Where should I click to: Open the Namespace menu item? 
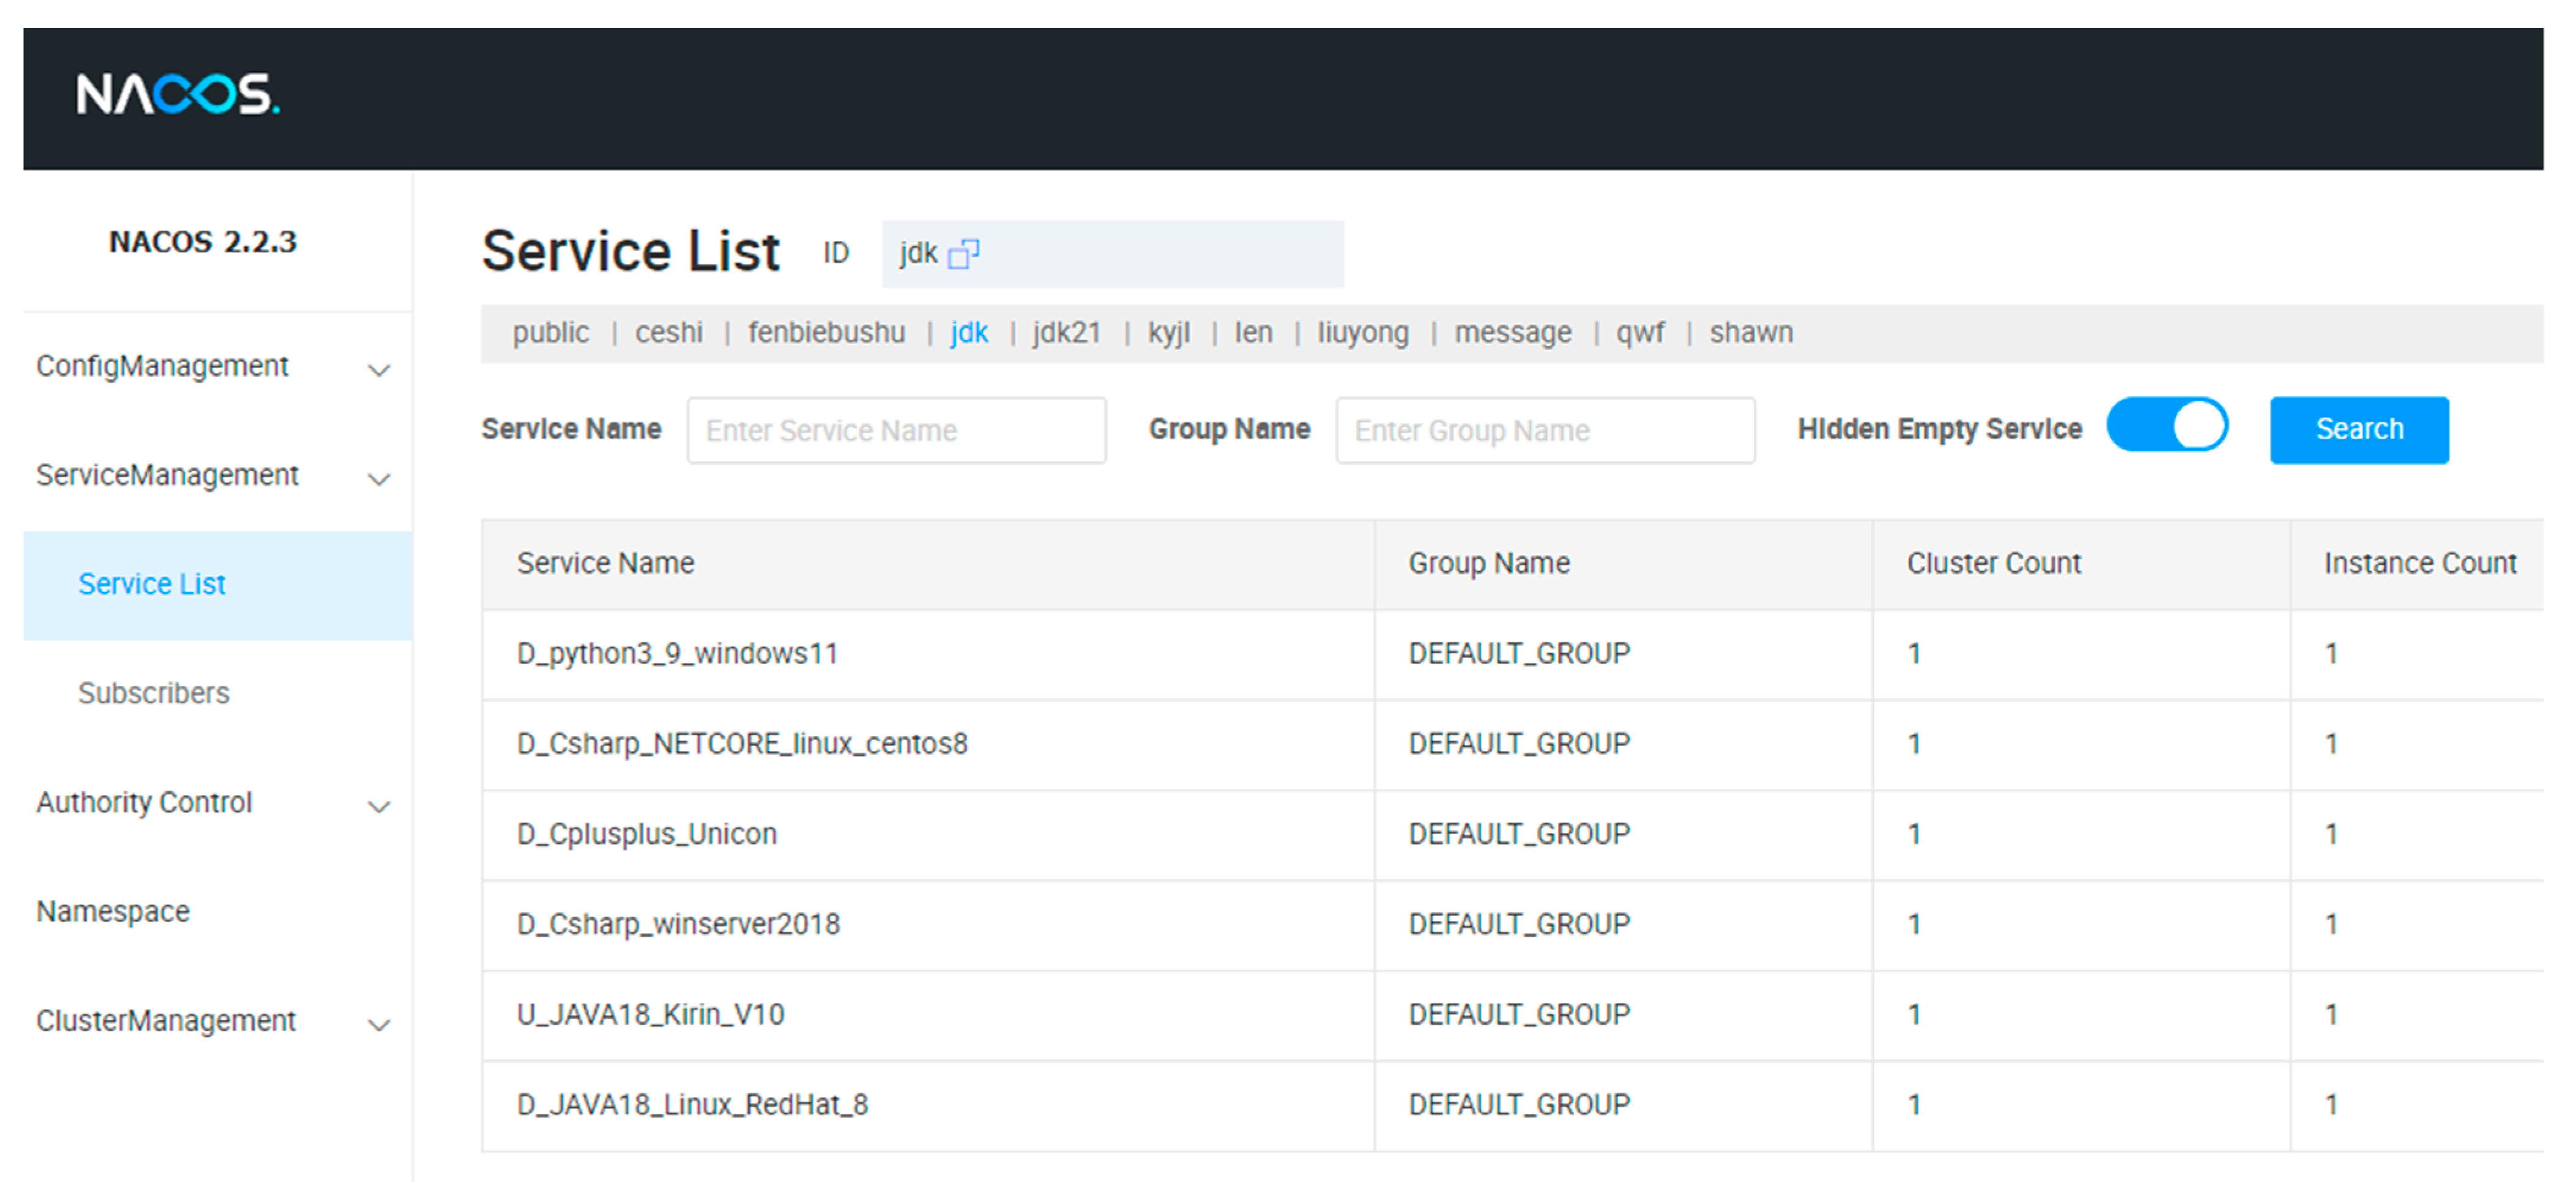click(x=113, y=911)
